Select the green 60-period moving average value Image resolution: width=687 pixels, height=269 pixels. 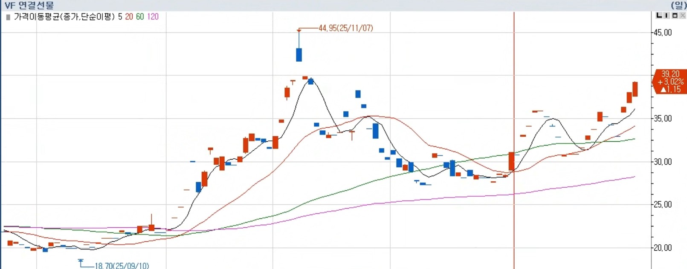click(x=140, y=17)
